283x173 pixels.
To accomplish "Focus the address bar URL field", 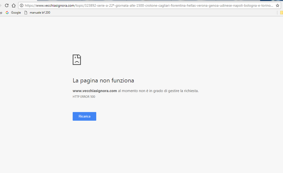I will tap(149, 6).
